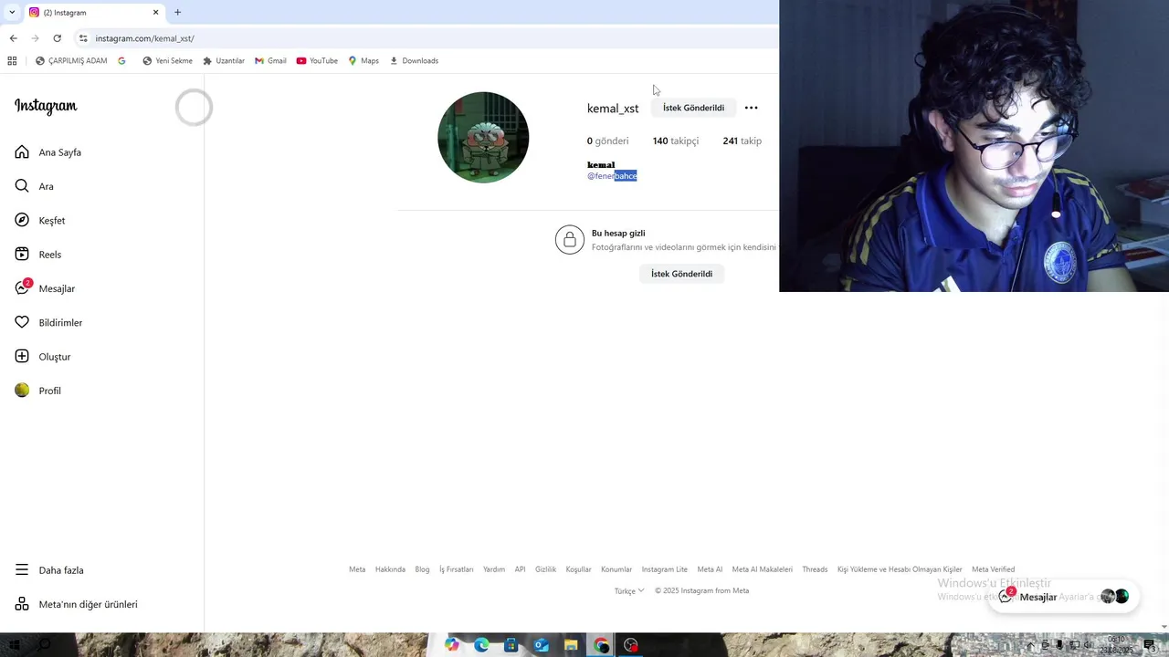Screen dimensions: 1169x657
Task: Open Meta AI Makaleleri footer link
Action: point(762,569)
